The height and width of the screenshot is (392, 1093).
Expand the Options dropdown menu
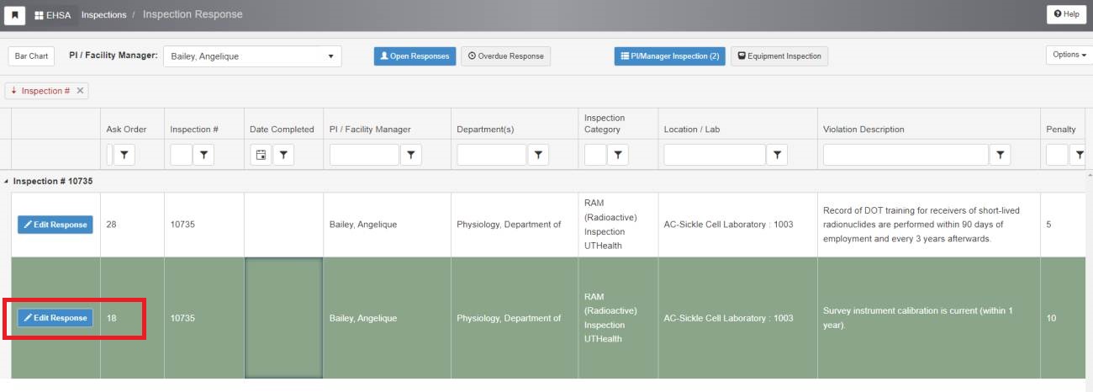tap(1069, 55)
